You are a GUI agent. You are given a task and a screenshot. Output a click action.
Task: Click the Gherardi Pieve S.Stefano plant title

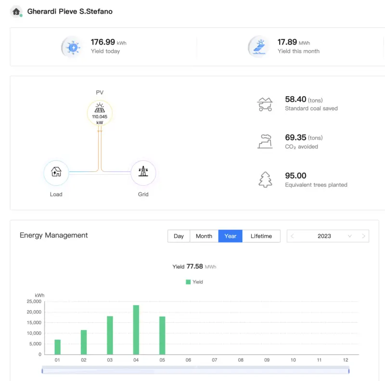[x=70, y=12]
